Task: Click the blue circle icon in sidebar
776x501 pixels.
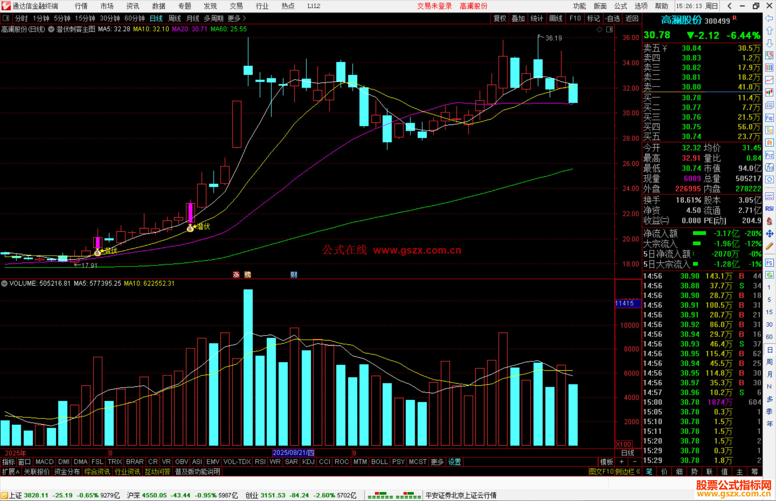Action: tap(769, 180)
